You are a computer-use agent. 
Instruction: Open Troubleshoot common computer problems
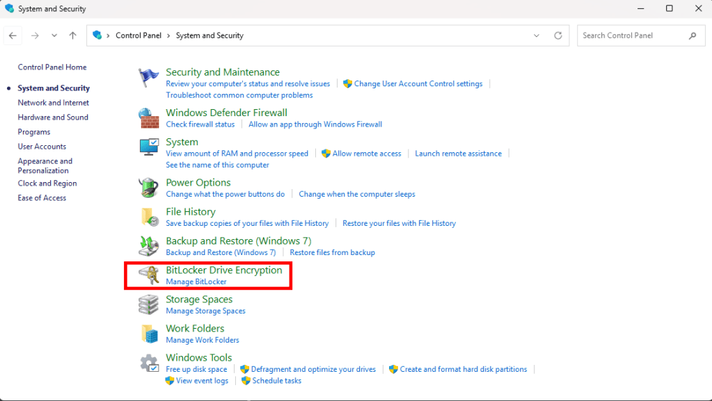(239, 95)
